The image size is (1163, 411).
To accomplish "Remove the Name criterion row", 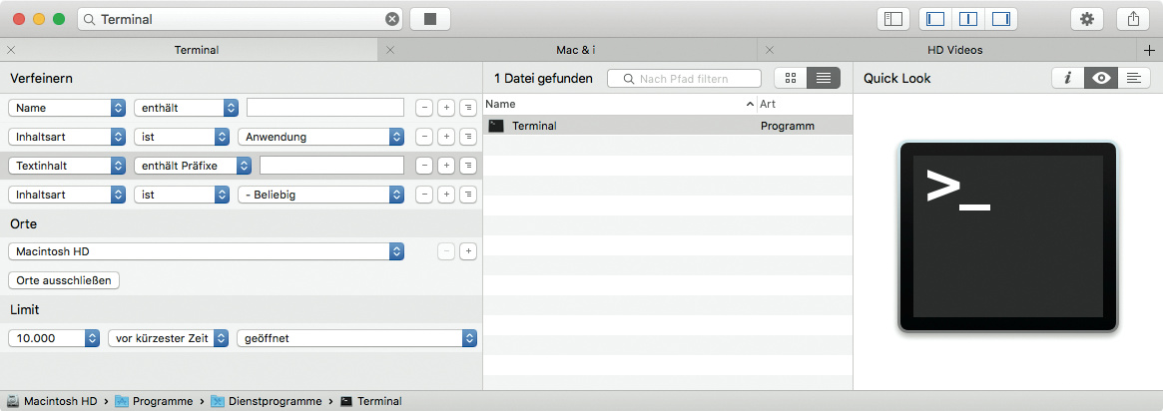I will (x=424, y=108).
